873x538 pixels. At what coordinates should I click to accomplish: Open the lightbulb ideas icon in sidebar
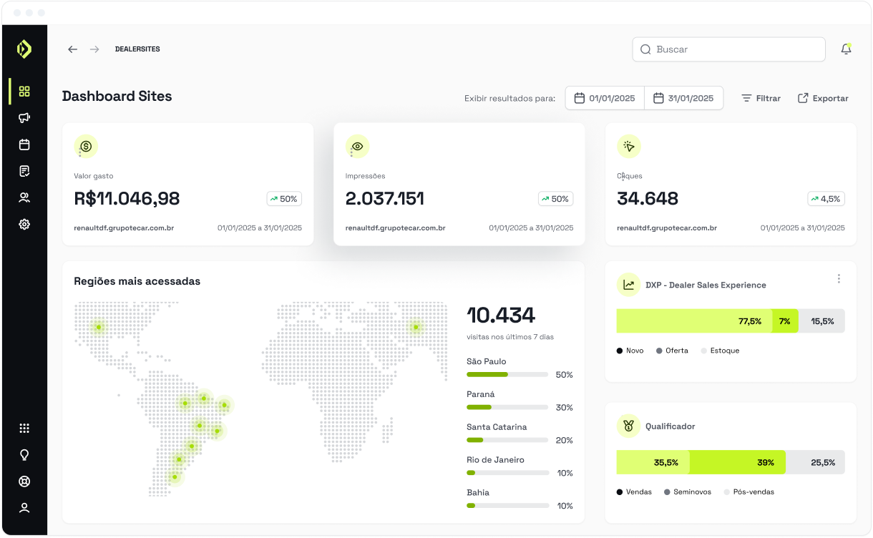tap(24, 455)
